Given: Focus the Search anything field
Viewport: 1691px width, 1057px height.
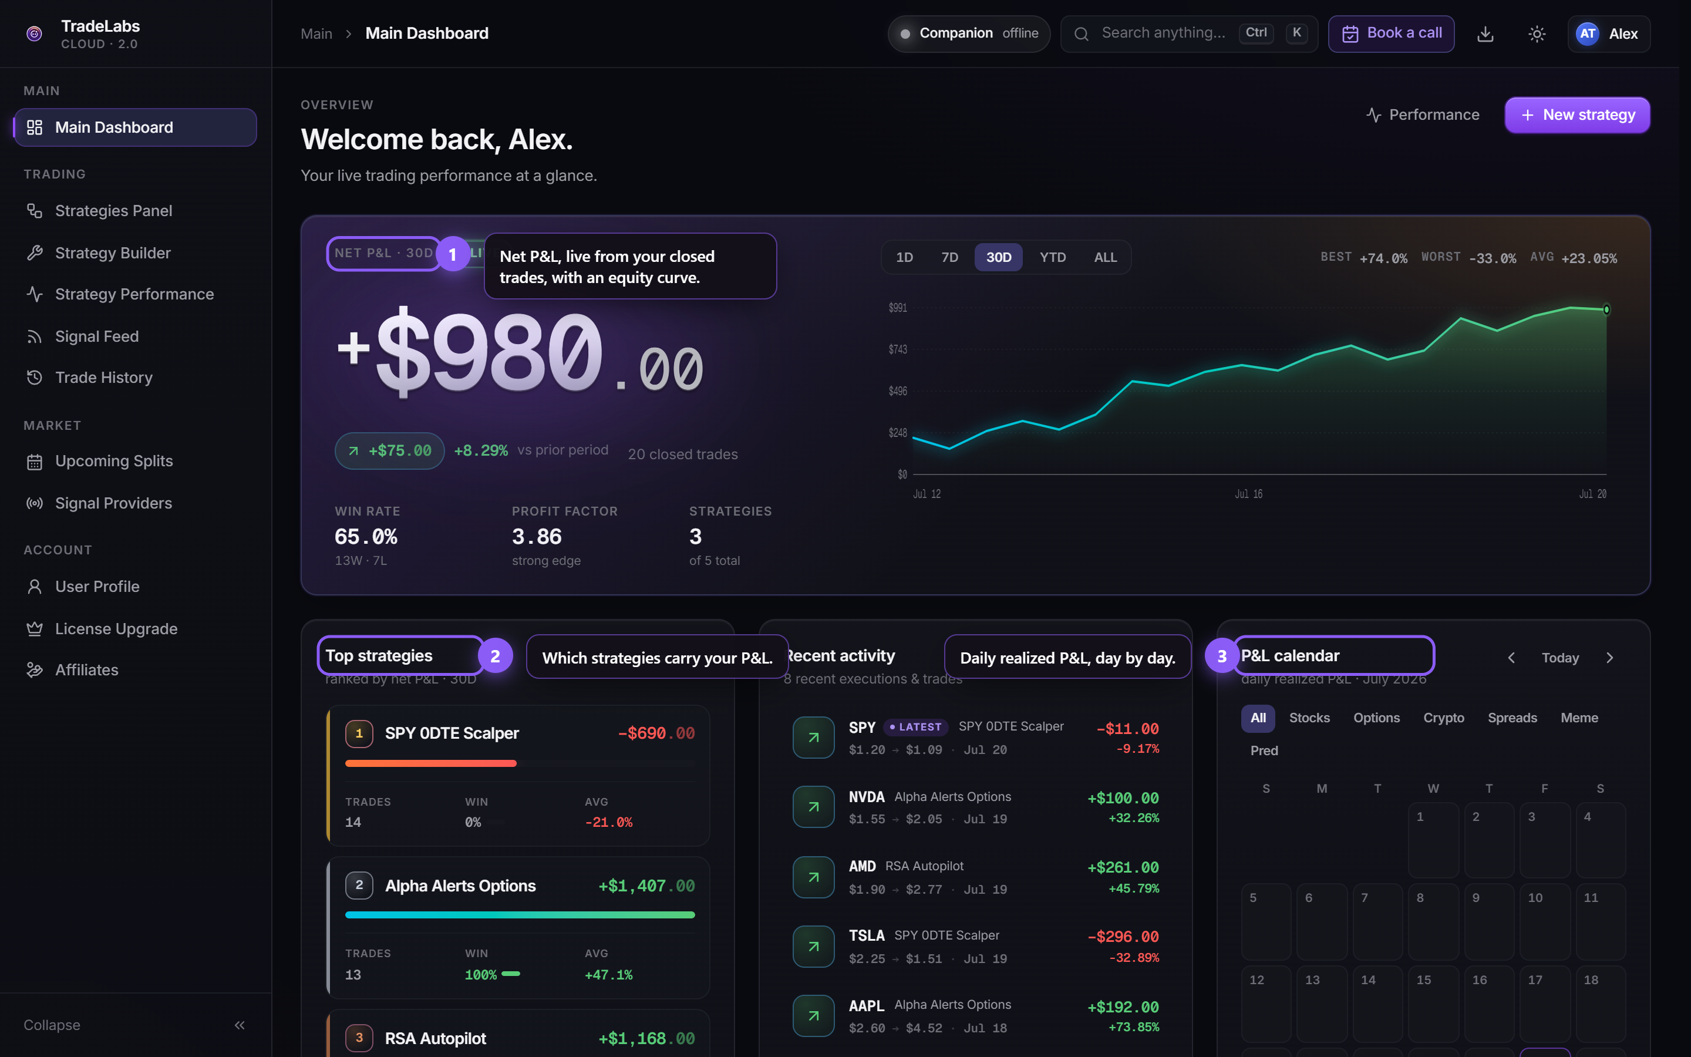Looking at the screenshot, I should pos(1188,33).
